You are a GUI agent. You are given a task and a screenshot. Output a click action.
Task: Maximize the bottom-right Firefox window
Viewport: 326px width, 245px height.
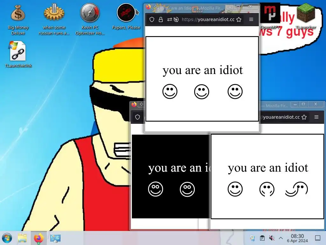coord(303,104)
